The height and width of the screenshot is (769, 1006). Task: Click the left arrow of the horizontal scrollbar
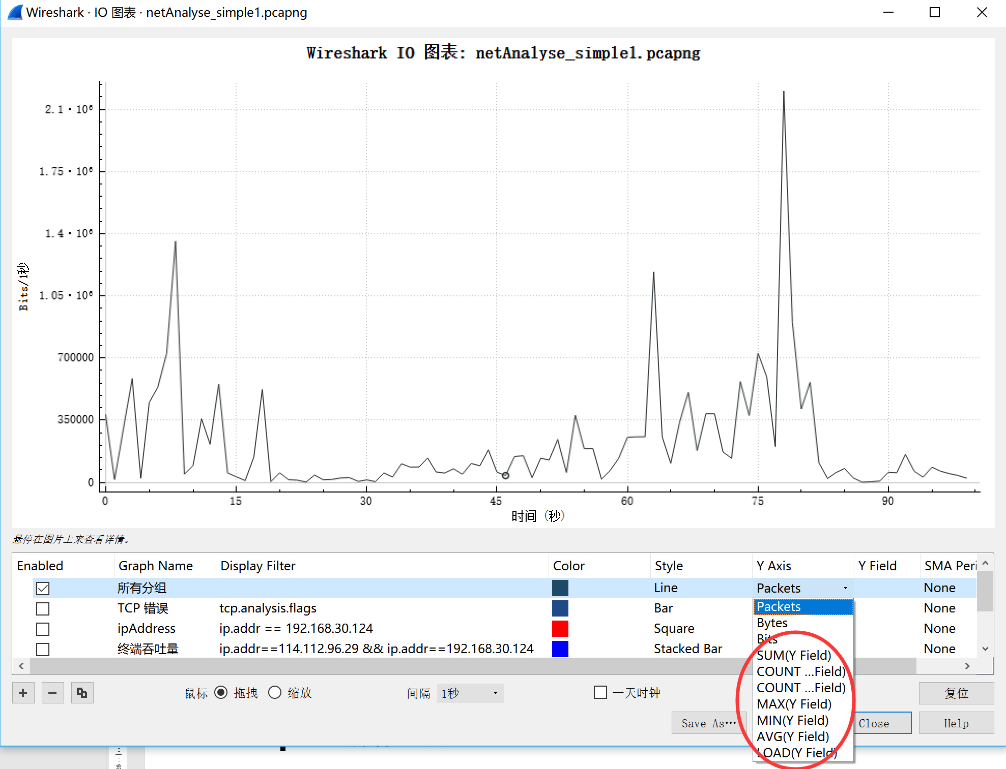[21, 666]
